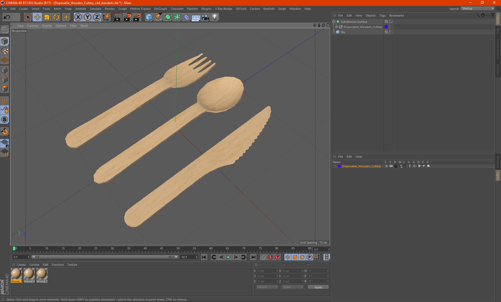Activate the Rotate tool
The width and height of the screenshot is (501, 302).
pos(56,17)
